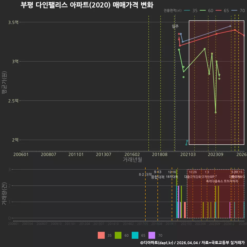The width and height of the screenshot is (247, 247).
Task: Click the 201307 label on the price chart axis
Action: click(103, 154)
